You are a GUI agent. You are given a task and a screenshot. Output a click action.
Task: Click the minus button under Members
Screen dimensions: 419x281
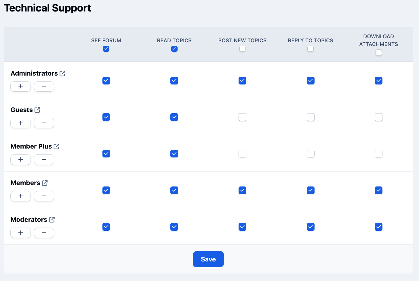44,196
